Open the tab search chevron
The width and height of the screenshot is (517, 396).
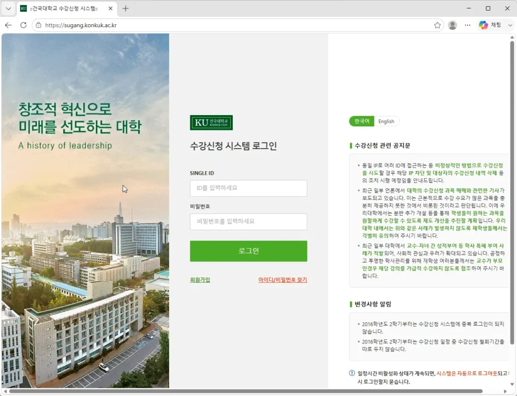8,9
